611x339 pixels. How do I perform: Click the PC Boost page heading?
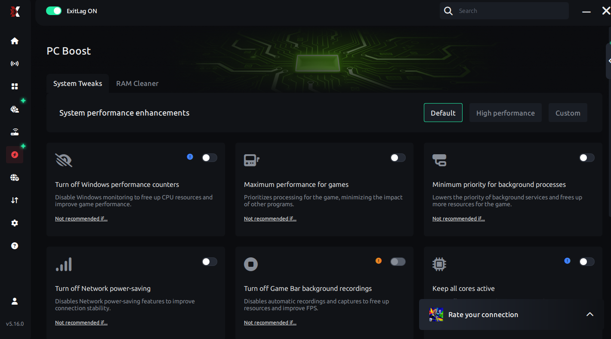pos(69,51)
